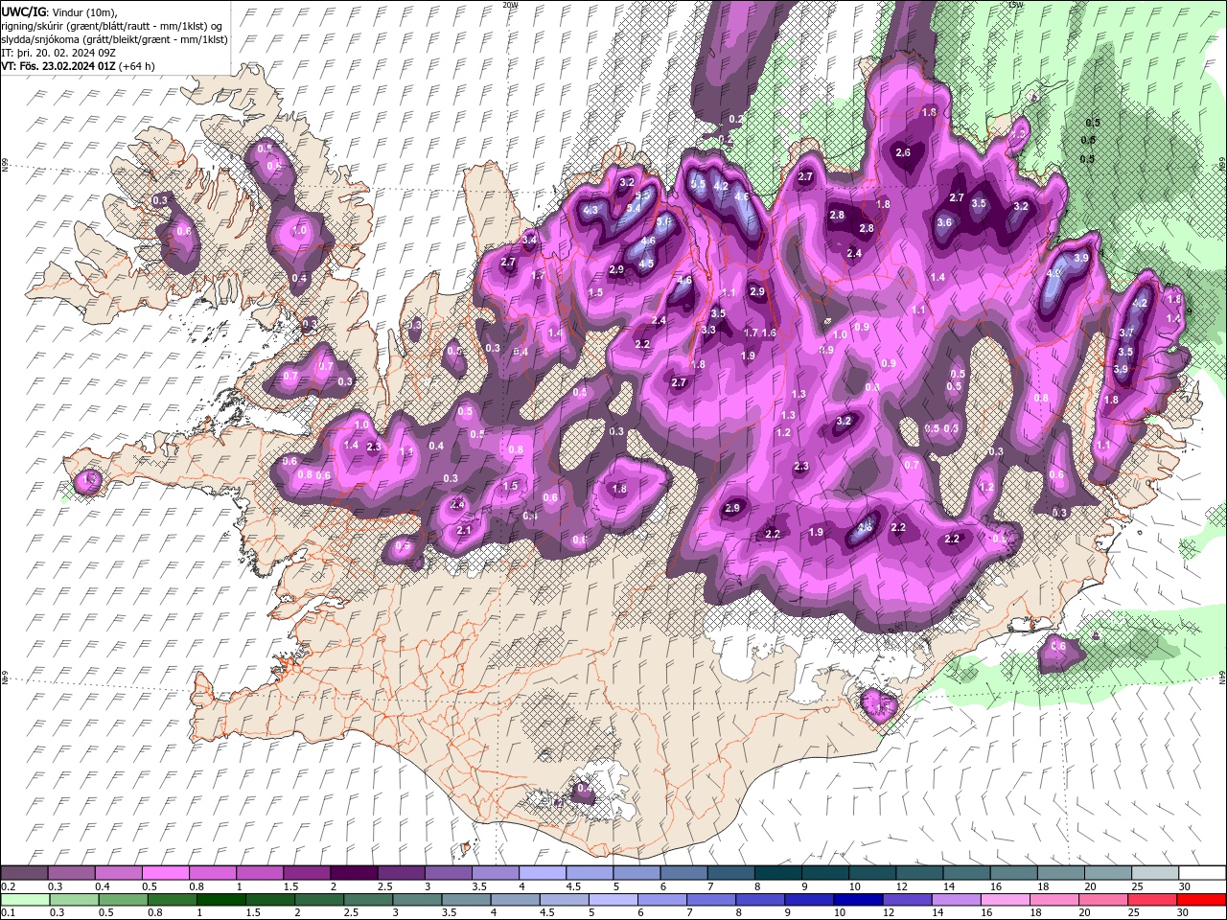Viewport: 1227px width, 920px height.
Task: Click the 'IT: þri. 20. 02. 2024 09Z' line
Action: (x=60, y=53)
